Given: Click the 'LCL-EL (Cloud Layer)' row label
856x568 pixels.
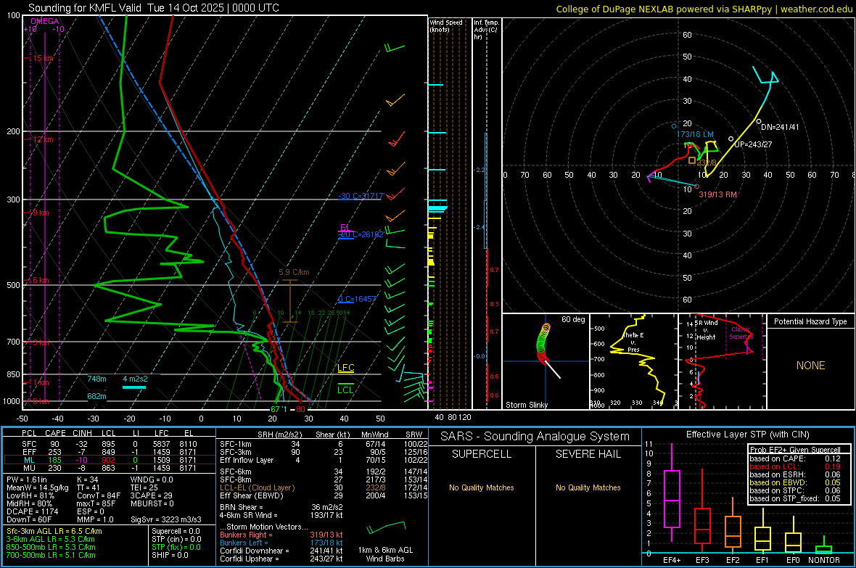Looking at the screenshot, I should (257, 487).
